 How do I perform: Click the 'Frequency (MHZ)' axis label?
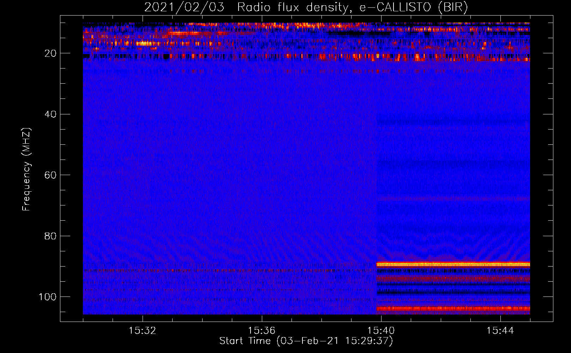tap(27, 169)
